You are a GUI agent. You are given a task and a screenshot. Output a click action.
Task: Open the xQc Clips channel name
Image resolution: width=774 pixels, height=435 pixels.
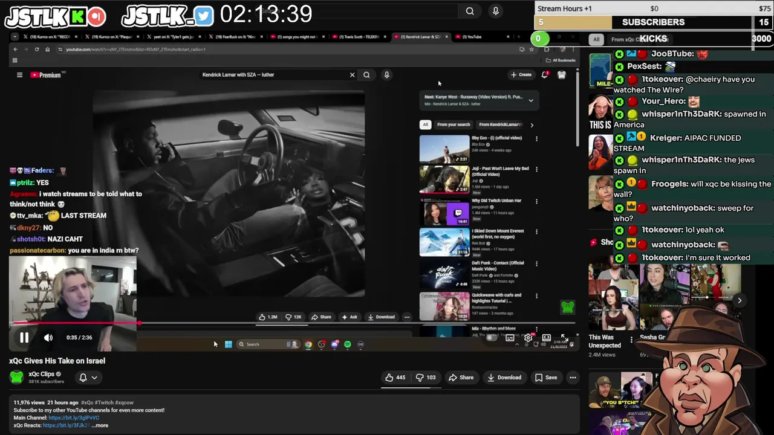pos(41,374)
